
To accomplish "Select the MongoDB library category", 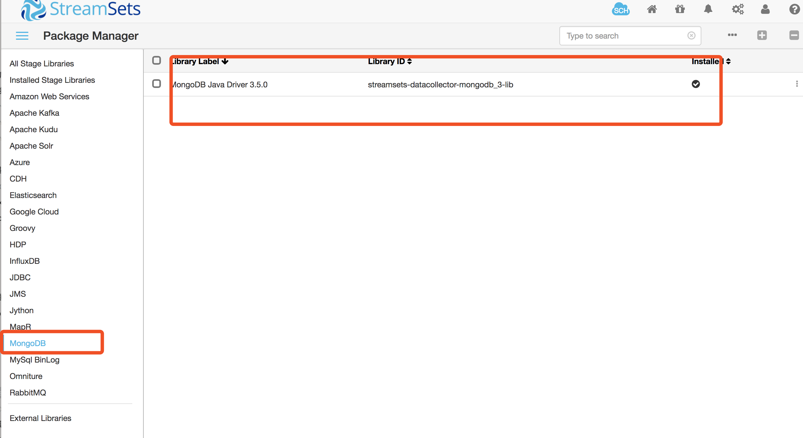I will pyautogui.click(x=28, y=343).
